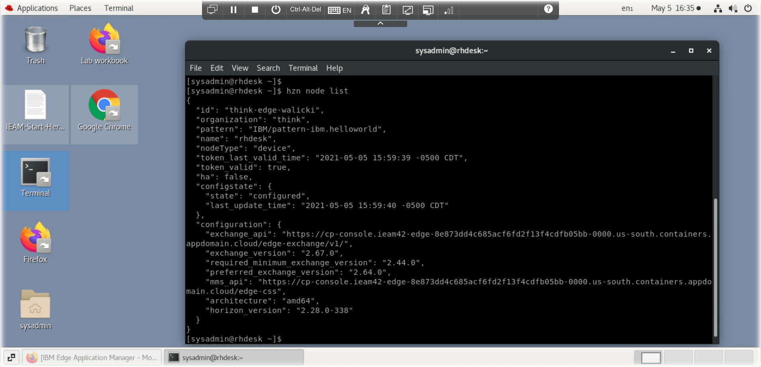Viewport: 761px width, 367px height.
Task: Click the network status tray icon
Action: [x=718, y=8]
